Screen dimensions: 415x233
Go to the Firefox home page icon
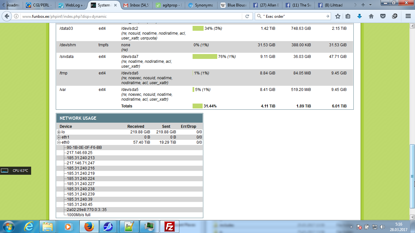click(x=371, y=16)
